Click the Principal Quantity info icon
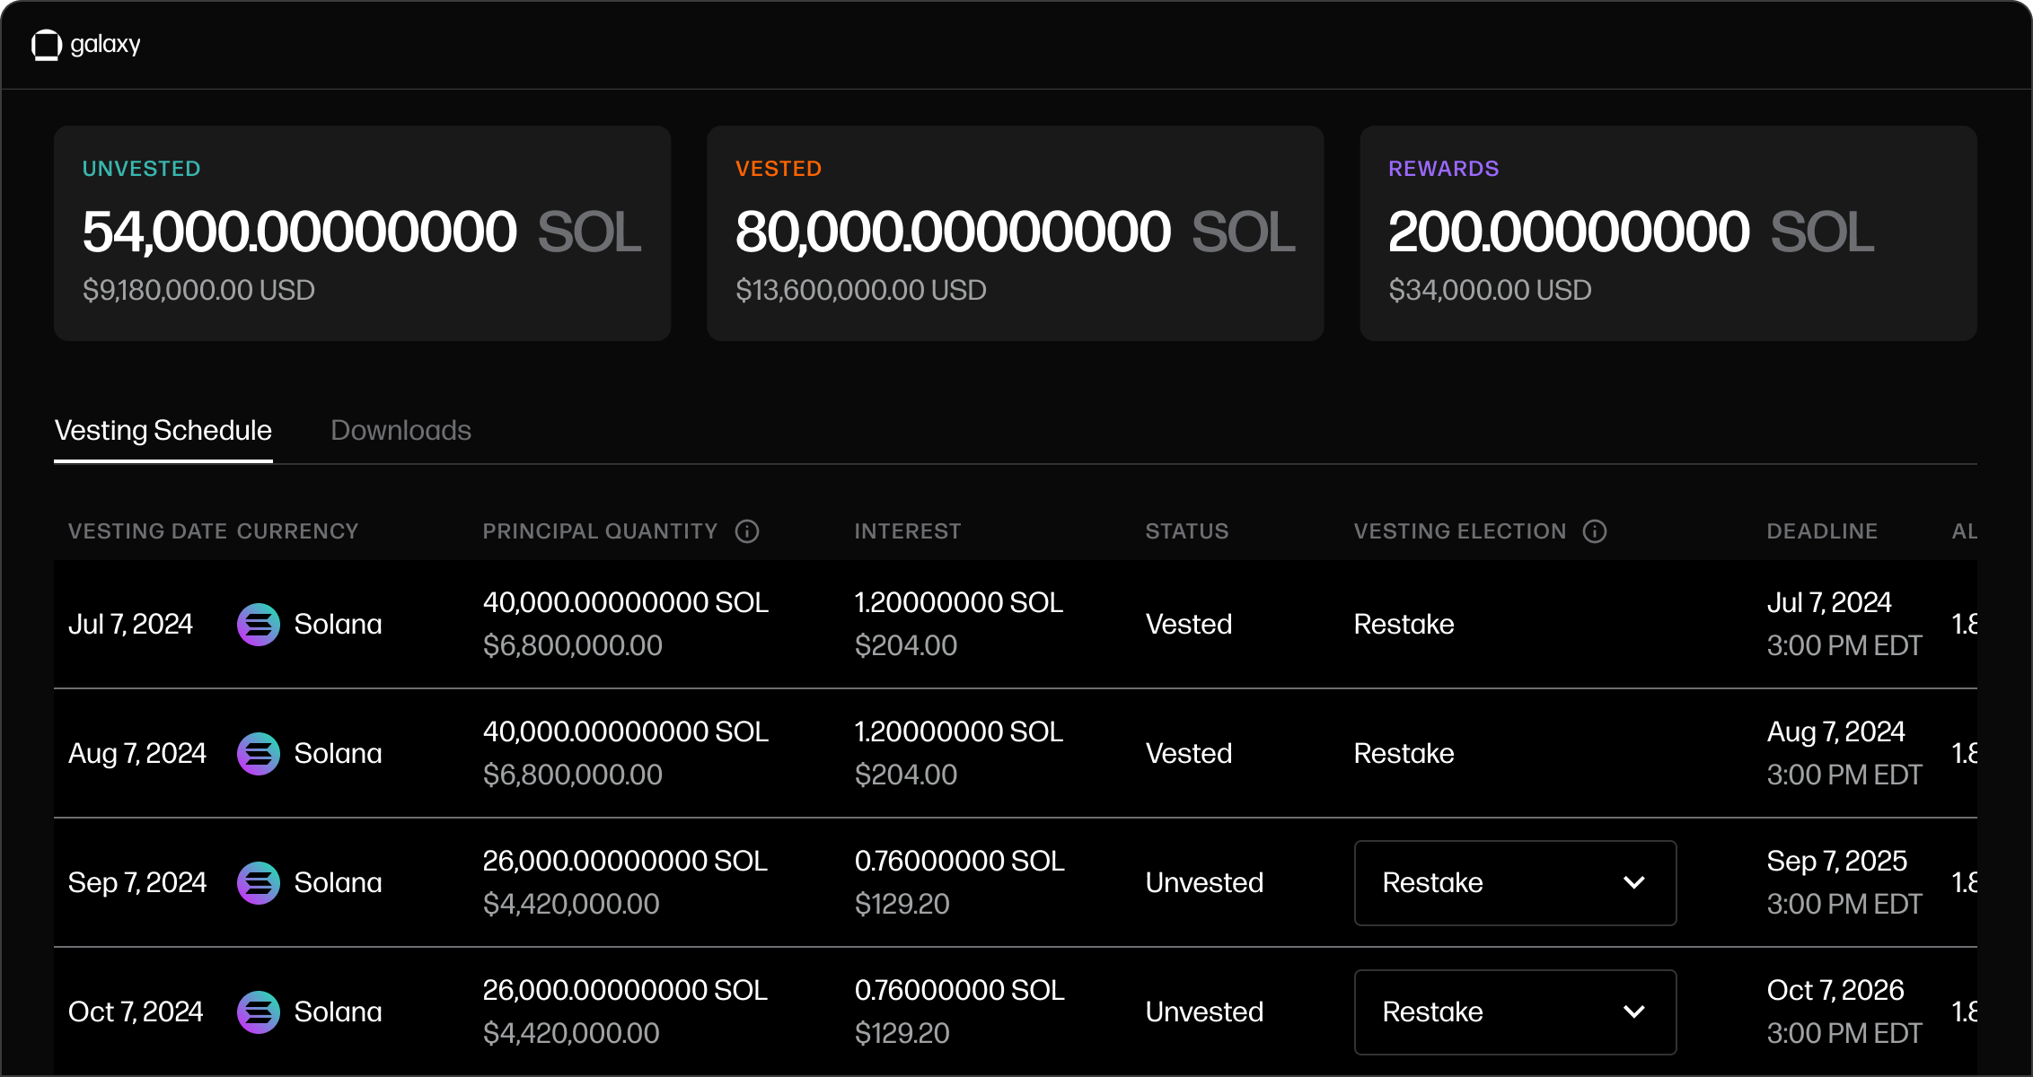 point(747,531)
